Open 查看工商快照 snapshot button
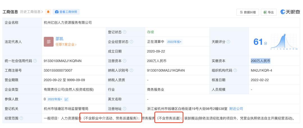The image size is (303, 128). click(x=66, y=12)
